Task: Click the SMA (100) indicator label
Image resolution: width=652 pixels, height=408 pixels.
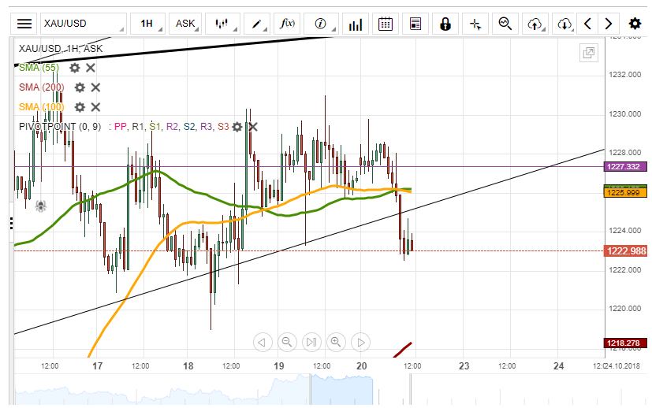Action: pyautogui.click(x=42, y=107)
